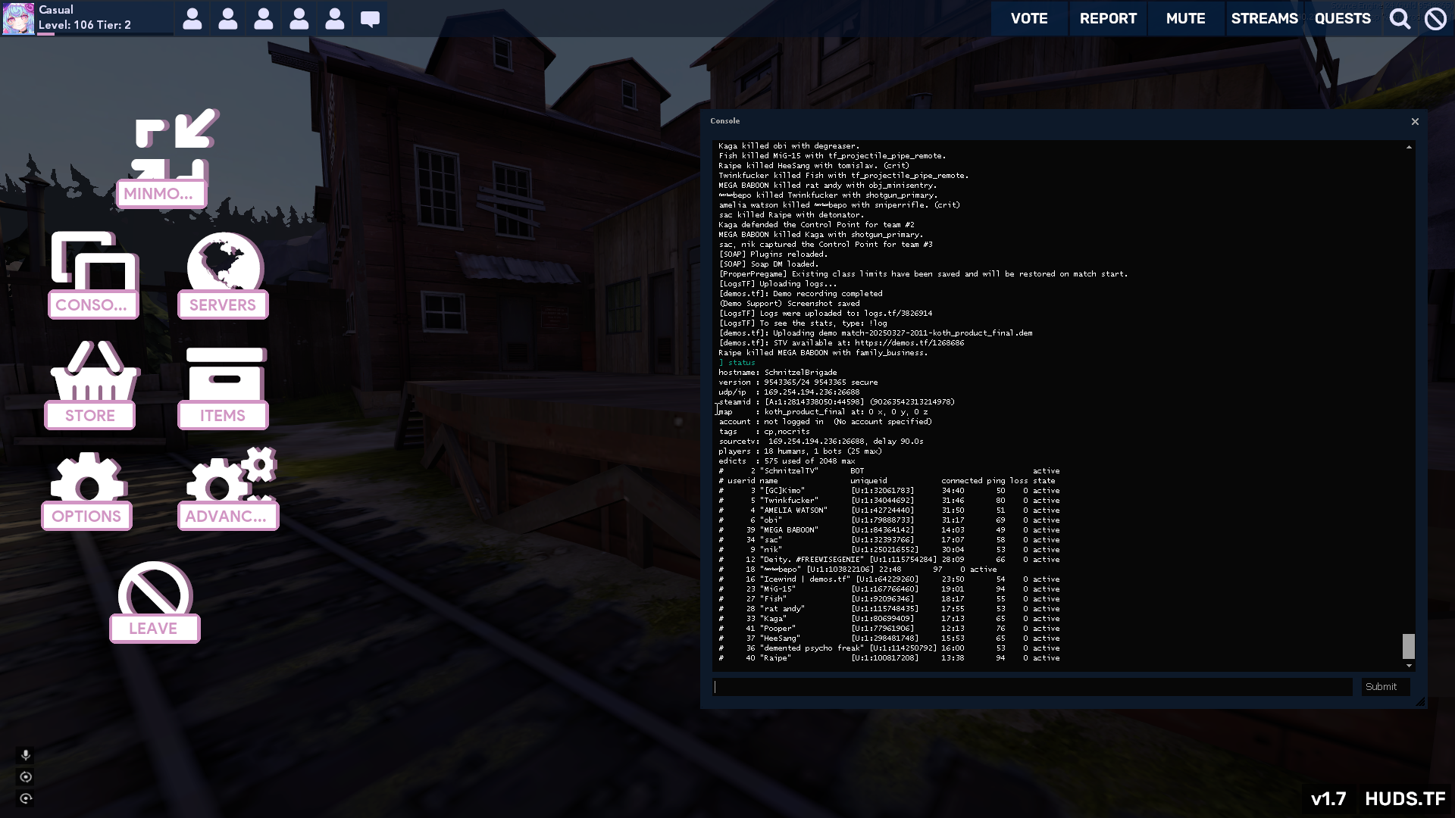This screenshot has height=818, width=1455.
Task: Click the MUTE players button
Action: coord(1185,19)
